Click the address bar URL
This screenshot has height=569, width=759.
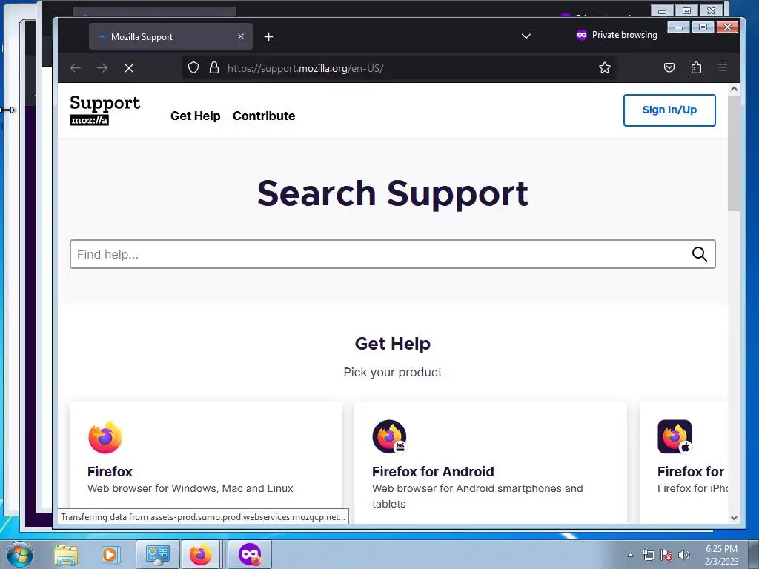point(305,68)
